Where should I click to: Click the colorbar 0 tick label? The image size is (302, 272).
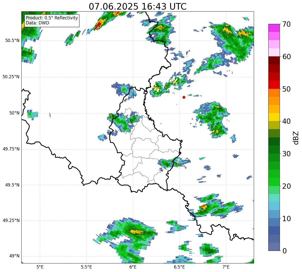tap(284, 251)
